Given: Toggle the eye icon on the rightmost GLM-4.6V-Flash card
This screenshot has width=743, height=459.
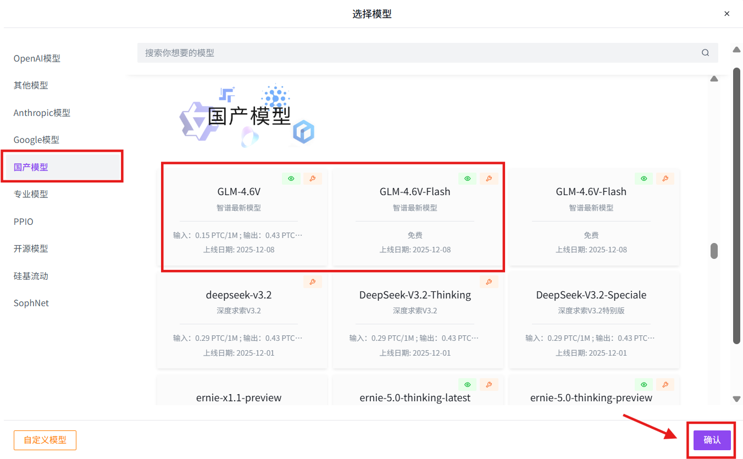Looking at the screenshot, I should click(x=643, y=178).
